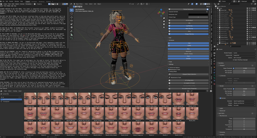Switch orthographic/perspective grid icon in viewport
The width and height of the screenshot is (257, 138).
point(164,27)
